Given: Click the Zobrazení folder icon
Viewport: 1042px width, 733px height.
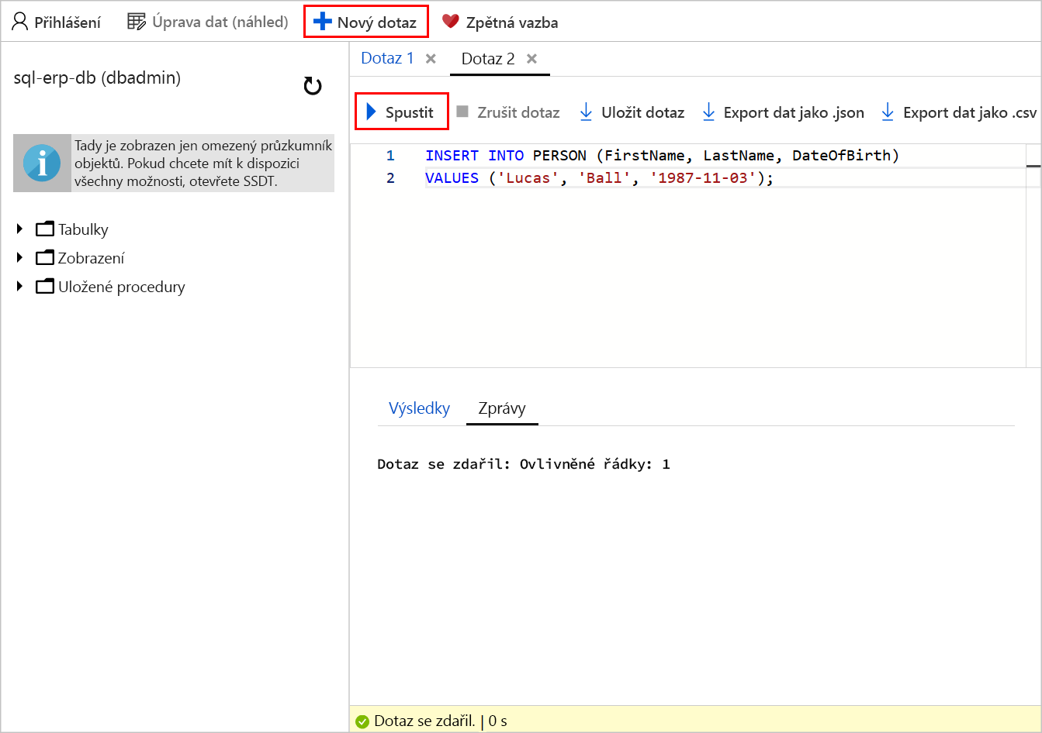Looking at the screenshot, I should click(x=45, y=258).
